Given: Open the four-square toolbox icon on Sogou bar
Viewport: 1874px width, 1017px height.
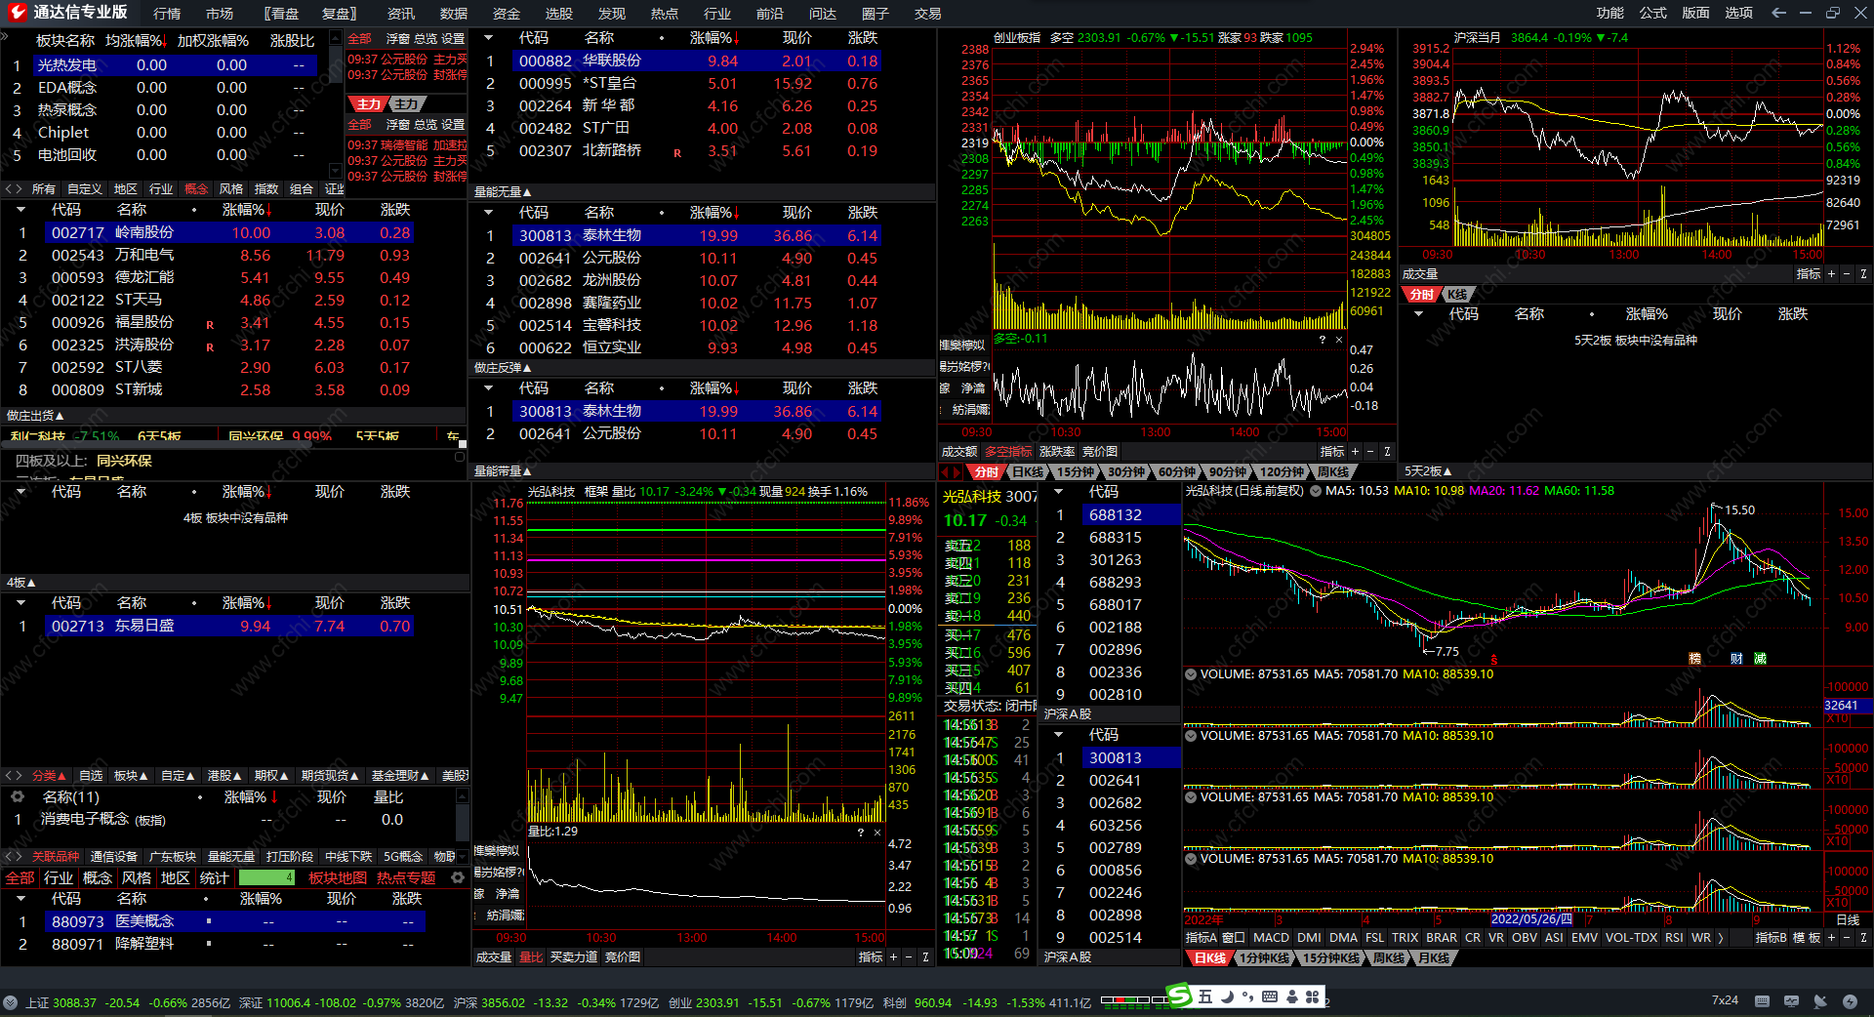Looking at the screenshot, I should [1313, 997].
